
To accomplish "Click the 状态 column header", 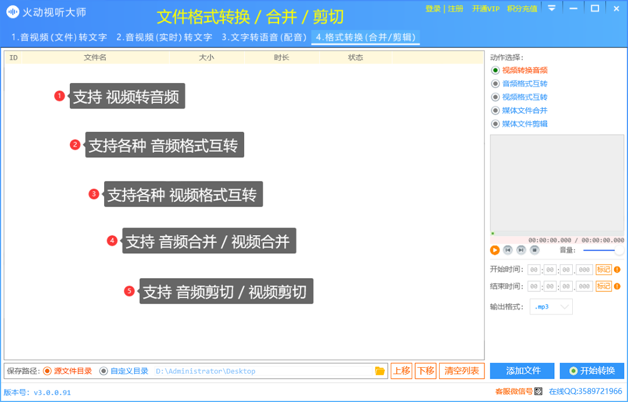I will pos(356,58).
